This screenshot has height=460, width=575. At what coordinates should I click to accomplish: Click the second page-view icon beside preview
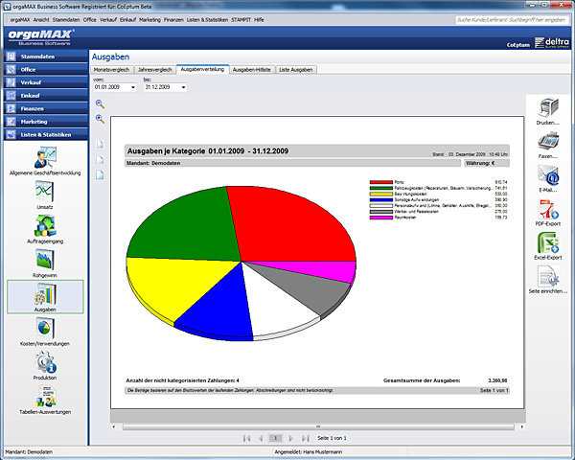point(100,160)
